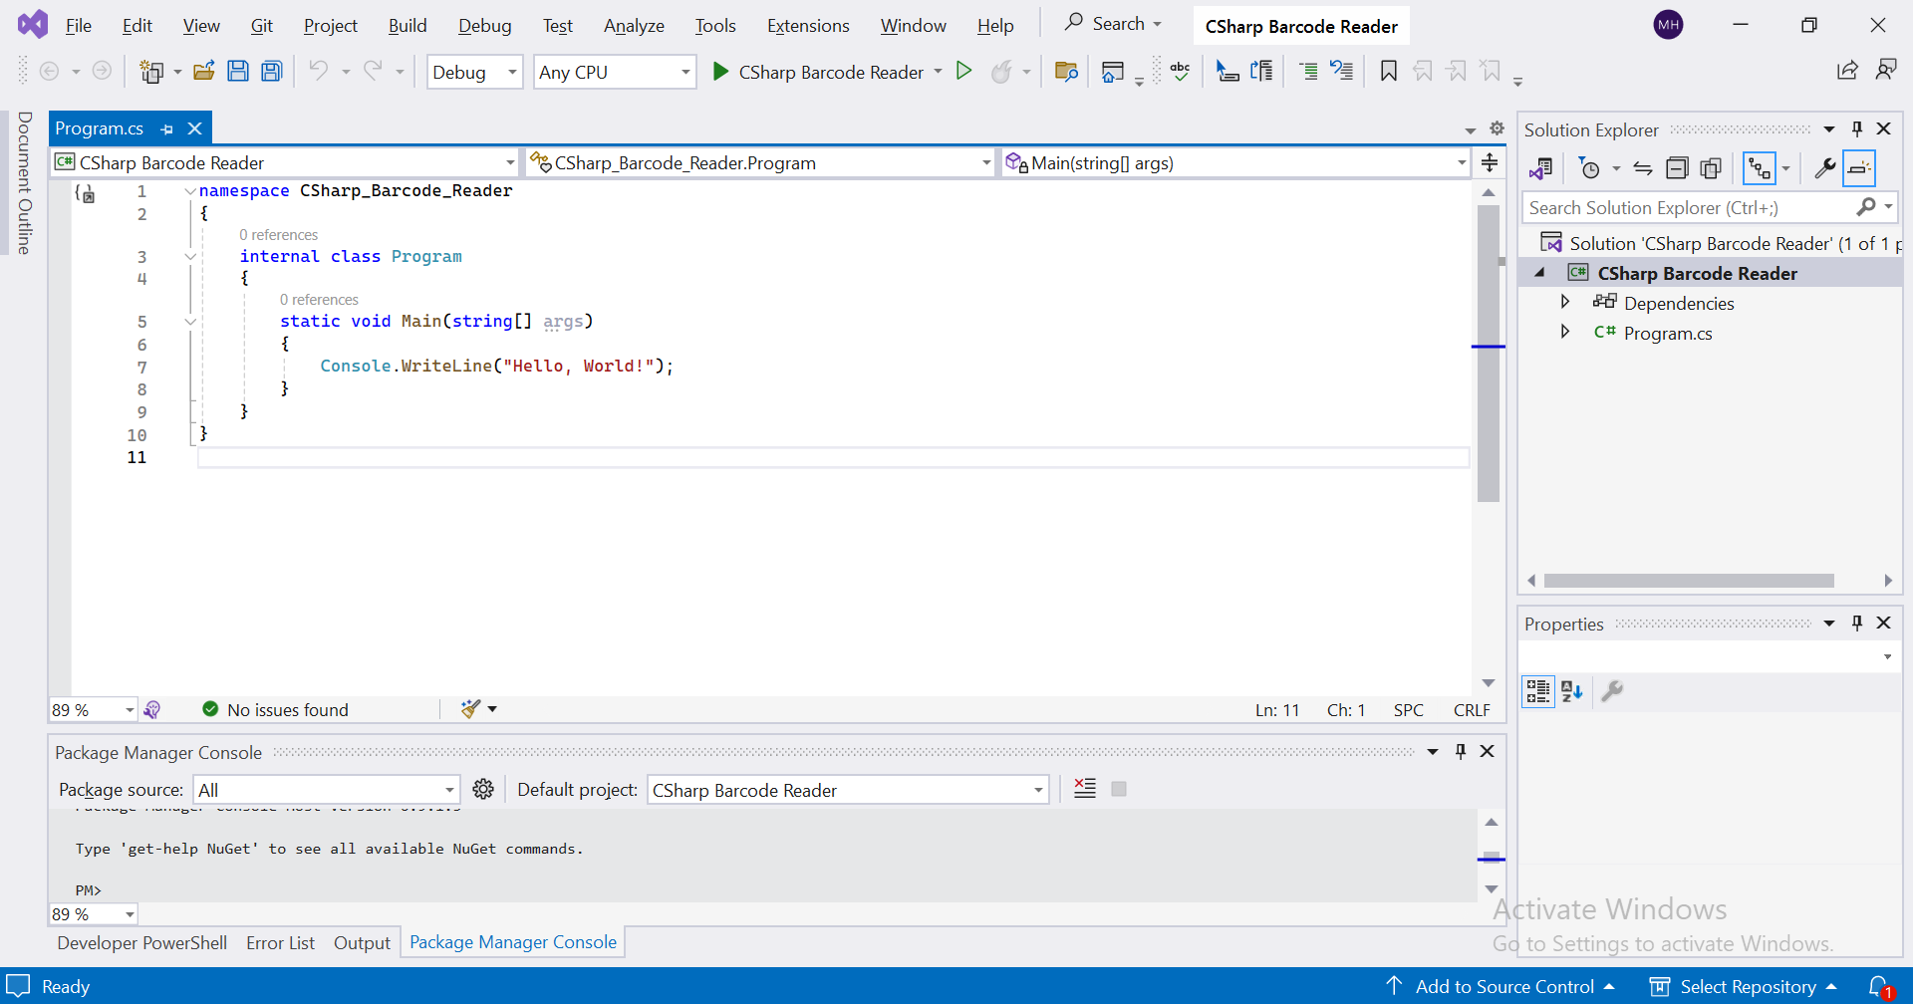
Task: Open the Solution Configurations Debug dropdown
Action: [x=511, y=72]
